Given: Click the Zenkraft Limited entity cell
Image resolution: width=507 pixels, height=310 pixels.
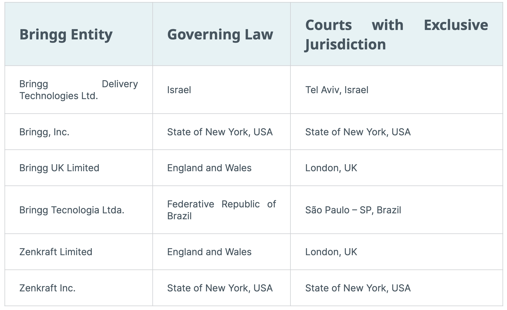Looking at the screenshot, I should tap(56, 252).
